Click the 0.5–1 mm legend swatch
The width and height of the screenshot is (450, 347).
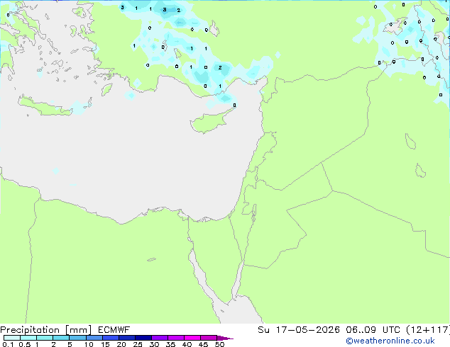coord(28,338)
